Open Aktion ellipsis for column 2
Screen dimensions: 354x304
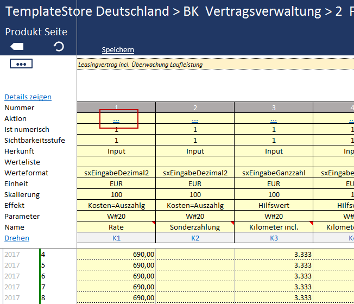[195, 119]
